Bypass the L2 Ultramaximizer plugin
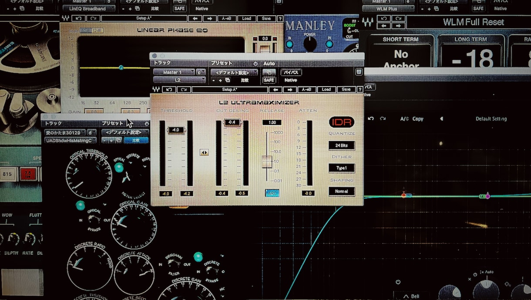The width and height of the screenshot is (531, 300). pos(291,72)
